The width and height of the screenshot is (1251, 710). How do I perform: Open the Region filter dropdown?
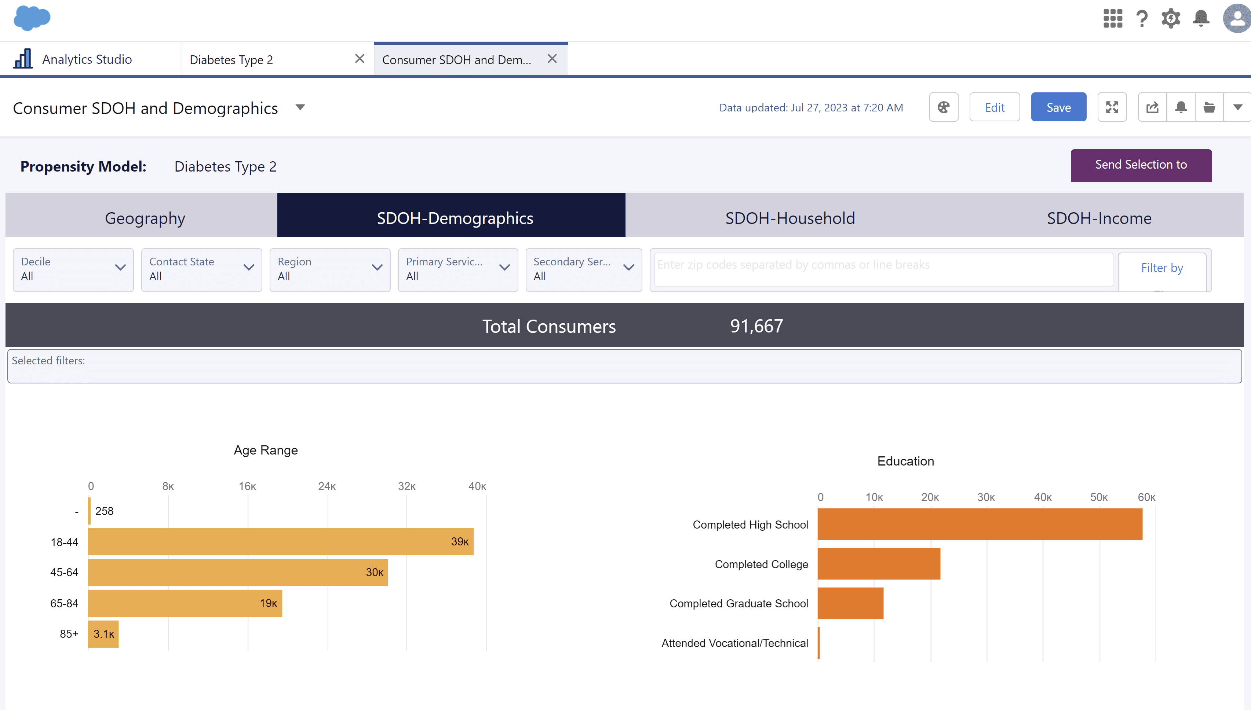click(x=330, y=270)
